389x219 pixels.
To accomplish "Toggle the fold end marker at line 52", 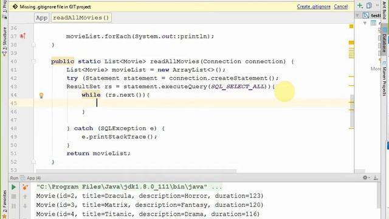I will pos(33,162).
